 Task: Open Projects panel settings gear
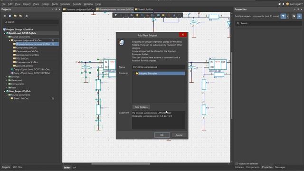point(27,16)
